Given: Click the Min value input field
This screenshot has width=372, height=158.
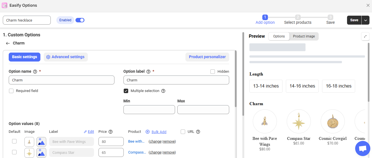Looking at the screenshot, I should [x=149, y=110].
